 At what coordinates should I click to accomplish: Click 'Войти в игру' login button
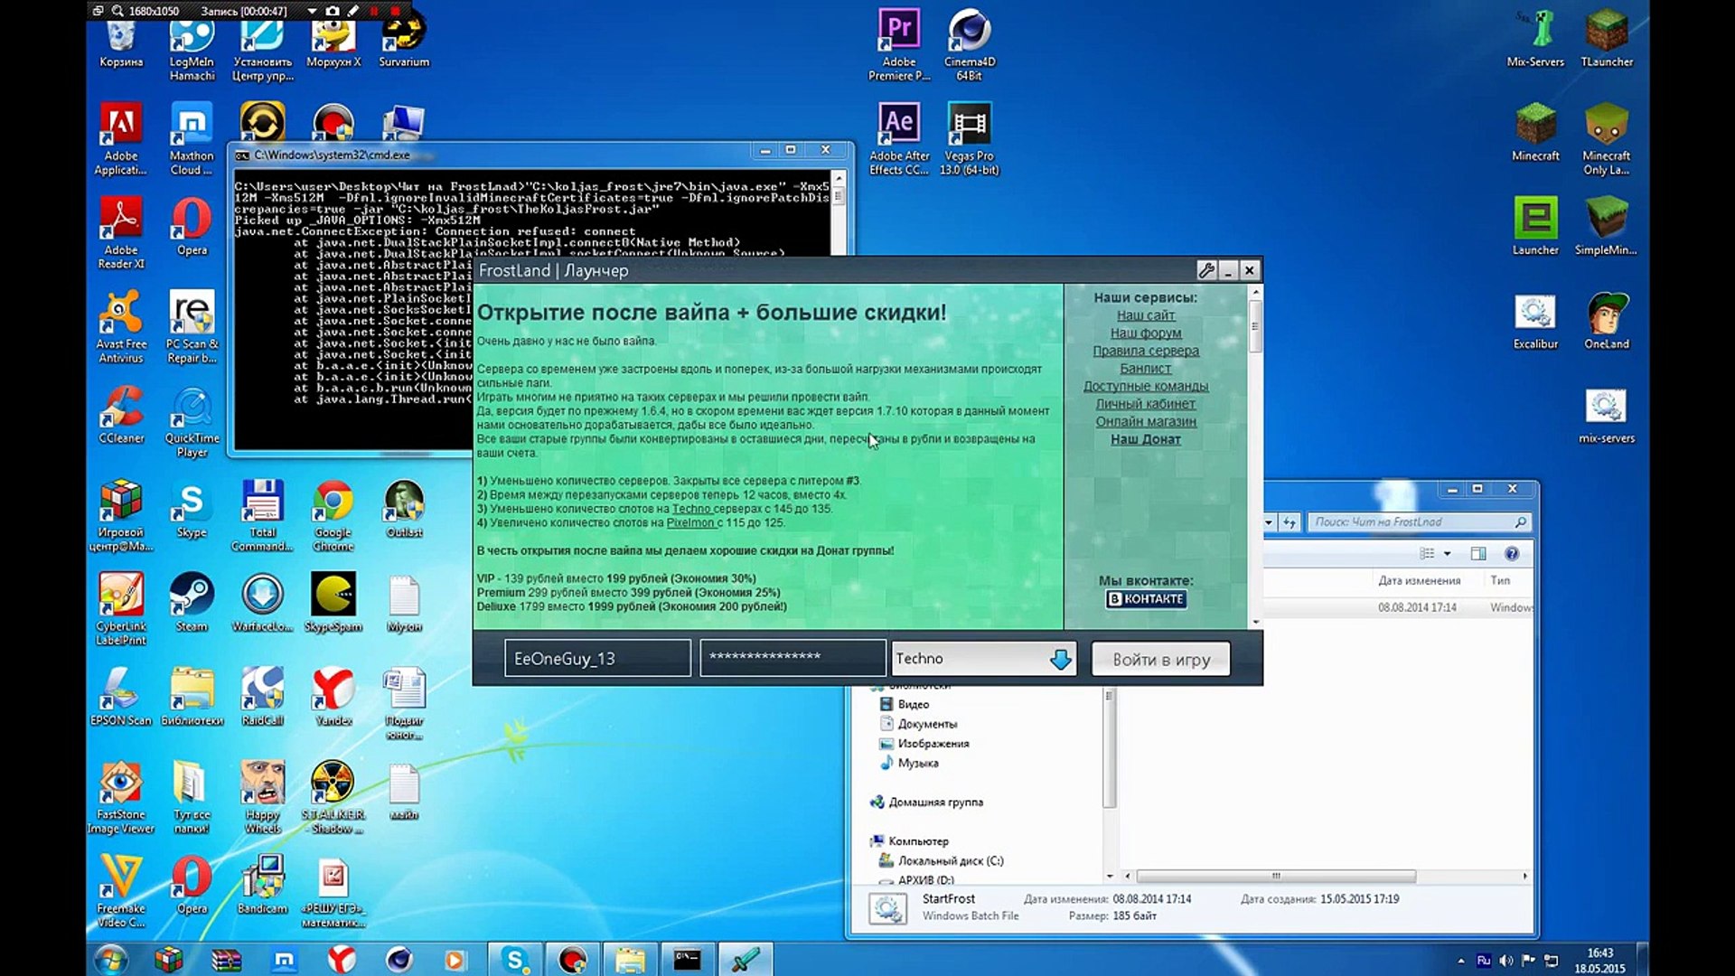[x=1160, y=659]
